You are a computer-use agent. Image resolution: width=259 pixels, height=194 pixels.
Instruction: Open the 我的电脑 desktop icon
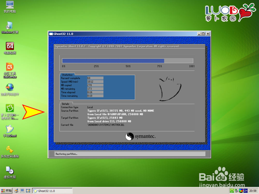(10, 5)
